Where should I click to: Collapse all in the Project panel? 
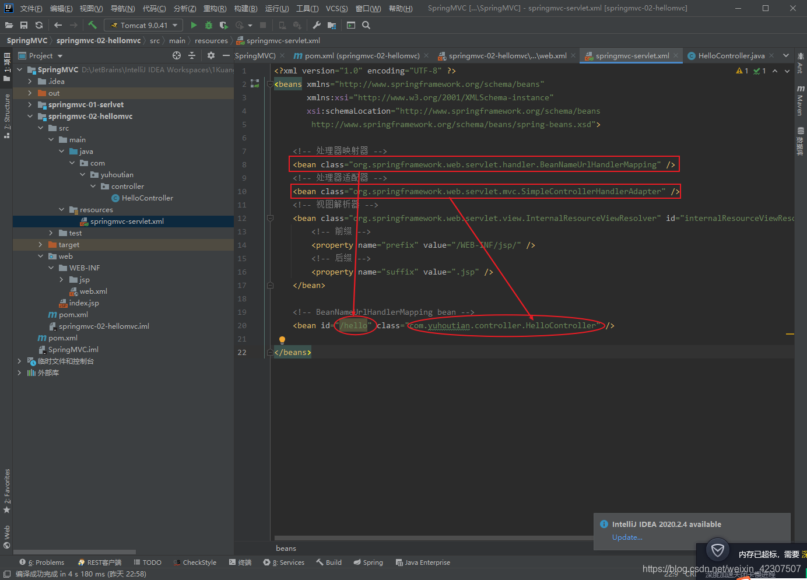pos(192,55)
